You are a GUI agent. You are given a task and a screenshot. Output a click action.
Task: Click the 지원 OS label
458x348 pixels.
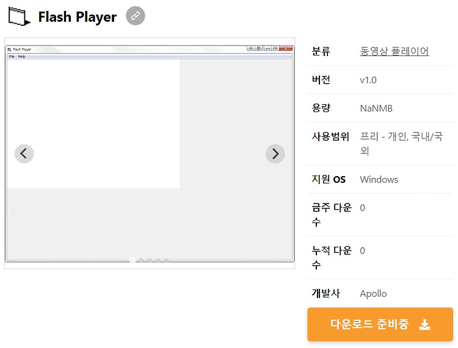click(x=329, y=179)
